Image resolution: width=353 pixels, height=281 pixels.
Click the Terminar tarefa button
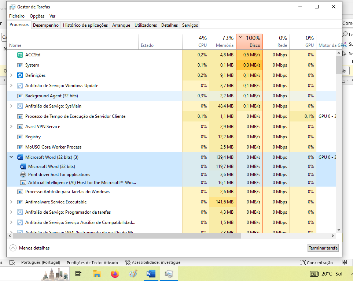tap(323, 248)
